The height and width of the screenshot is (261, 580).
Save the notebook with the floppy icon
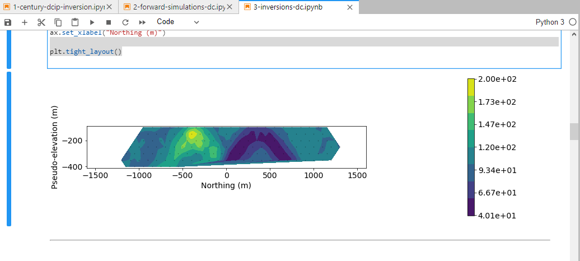click(x=8, y=22)
